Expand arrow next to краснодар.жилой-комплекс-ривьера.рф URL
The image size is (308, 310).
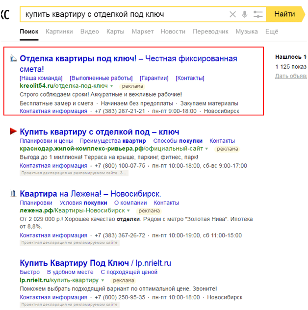(206, 149)
